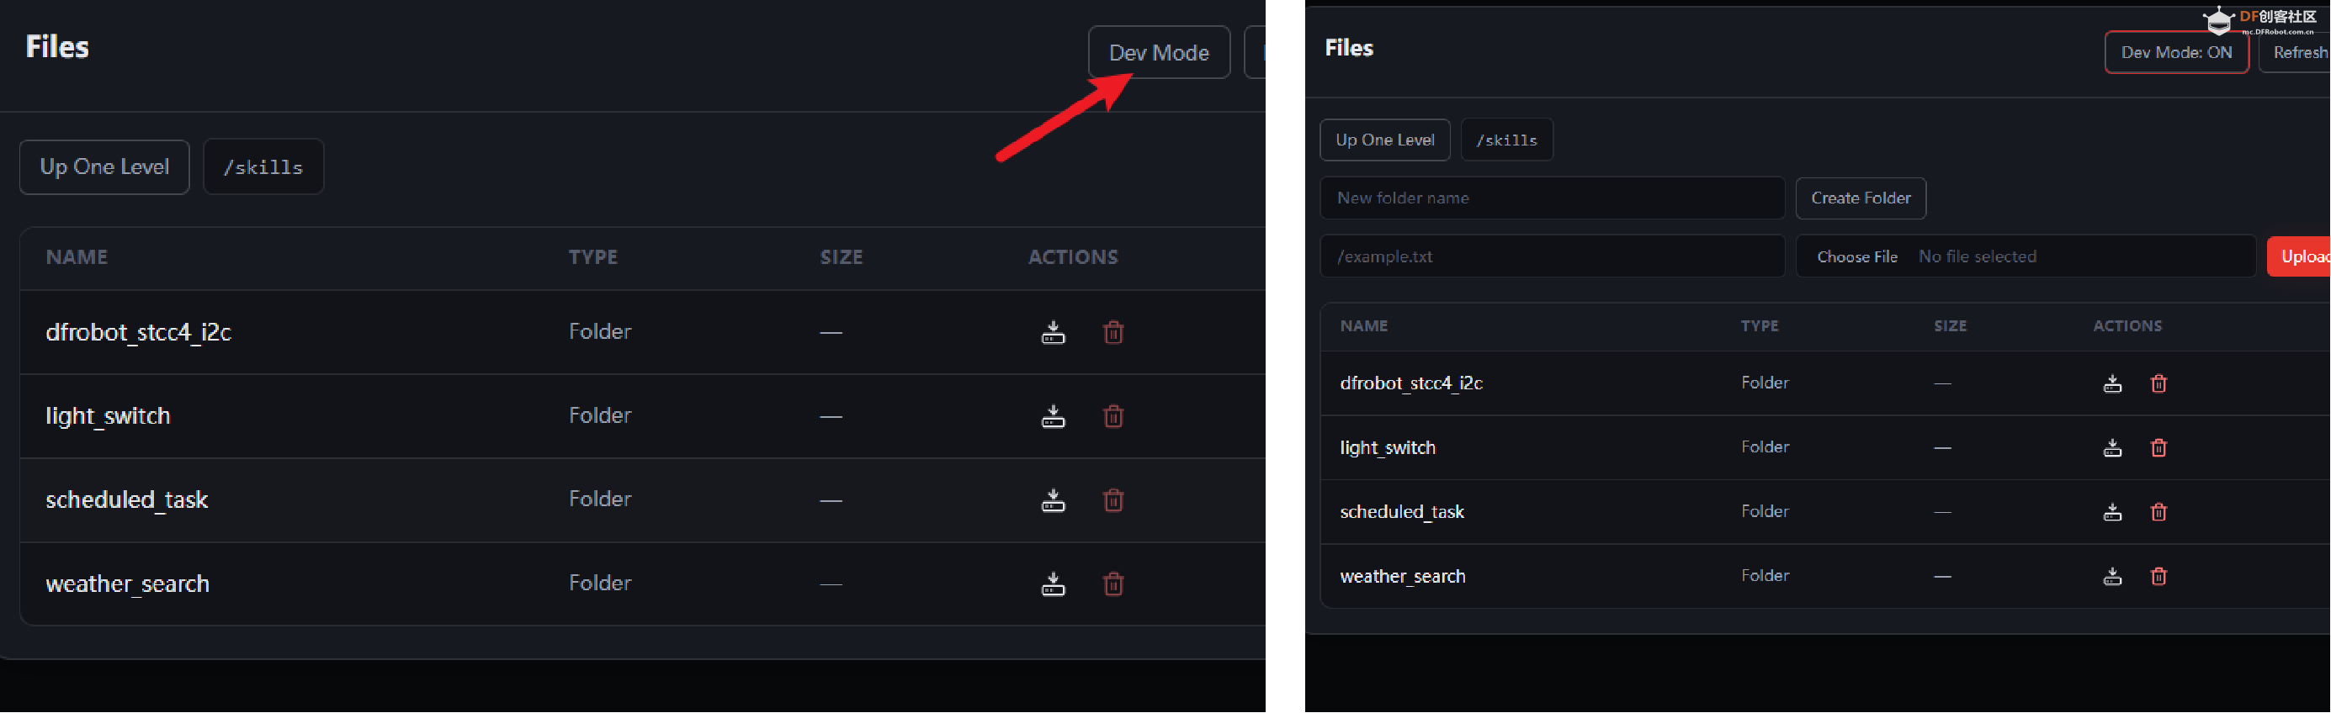The height and width of the screenshot is (713, 2331).
Task: Focus the New folder name field
Action: 1553,198
